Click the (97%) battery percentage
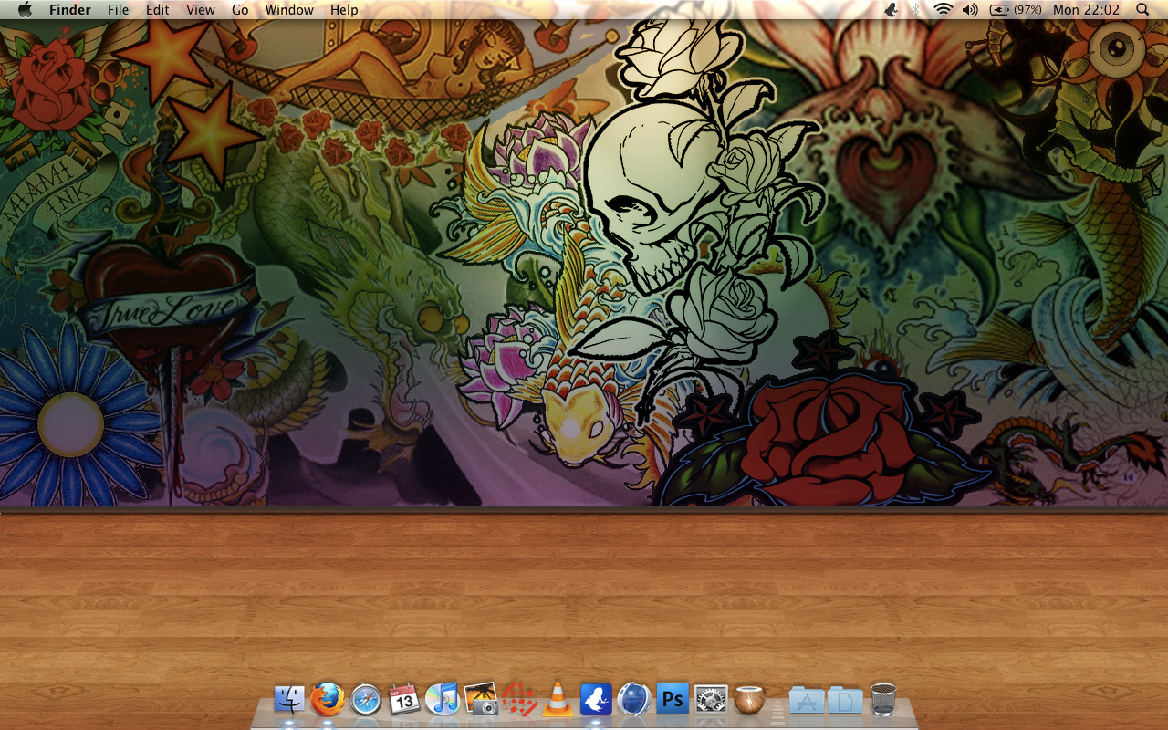Image resolution: width=1168 pixels, height=730 pixels. coord(1027,10)
